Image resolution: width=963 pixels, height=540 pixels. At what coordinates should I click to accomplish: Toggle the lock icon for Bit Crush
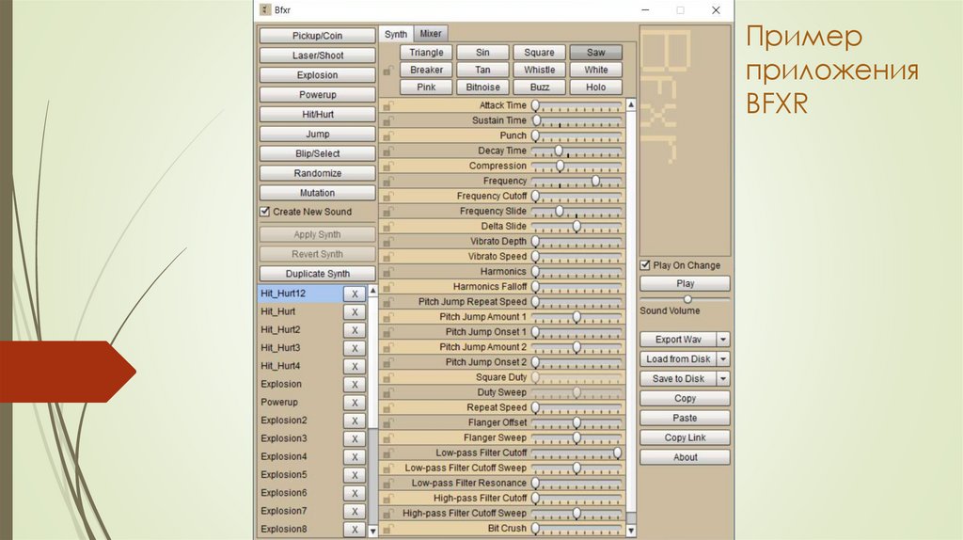point(388,529)
